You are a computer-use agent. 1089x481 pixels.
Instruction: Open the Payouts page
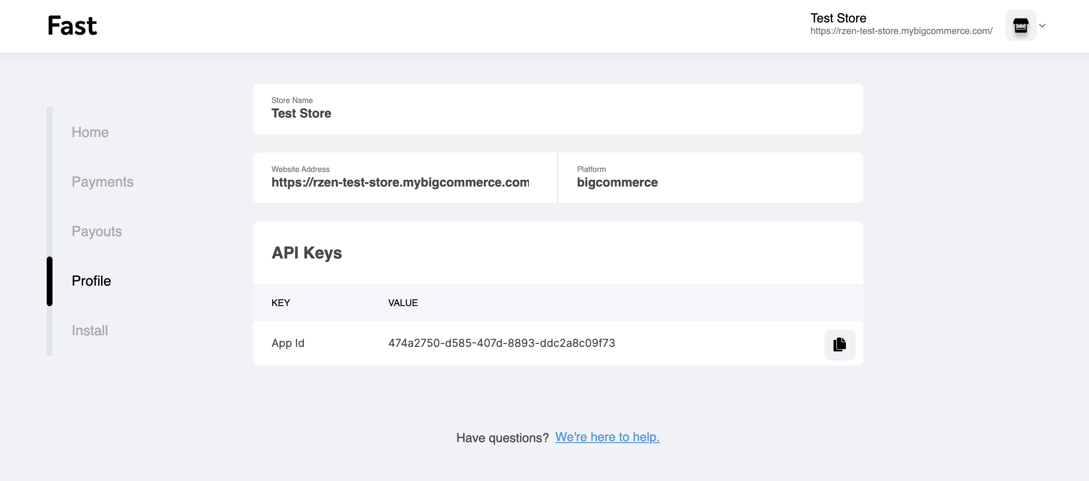point(97,231)
